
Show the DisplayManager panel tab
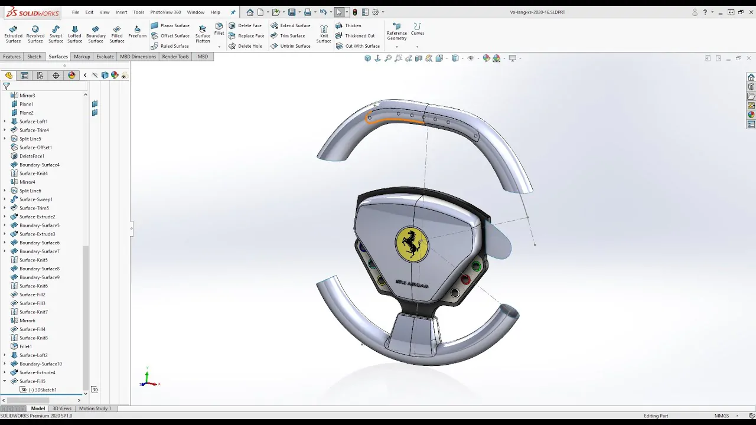pyautogui.click(x=72, y=76)
